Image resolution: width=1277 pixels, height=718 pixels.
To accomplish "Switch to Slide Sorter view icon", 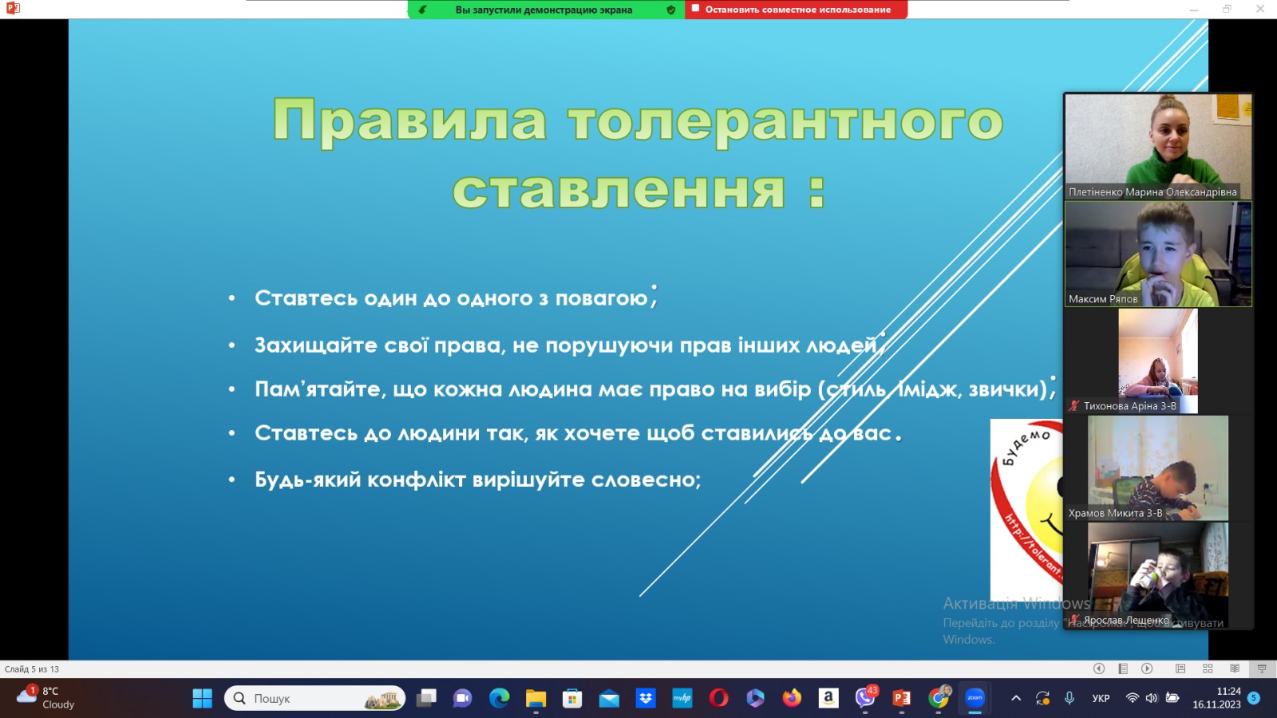I will click(1208, 669).
